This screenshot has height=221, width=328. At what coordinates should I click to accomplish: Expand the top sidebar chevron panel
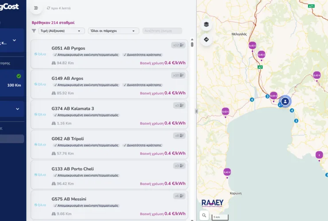[14, 40]
